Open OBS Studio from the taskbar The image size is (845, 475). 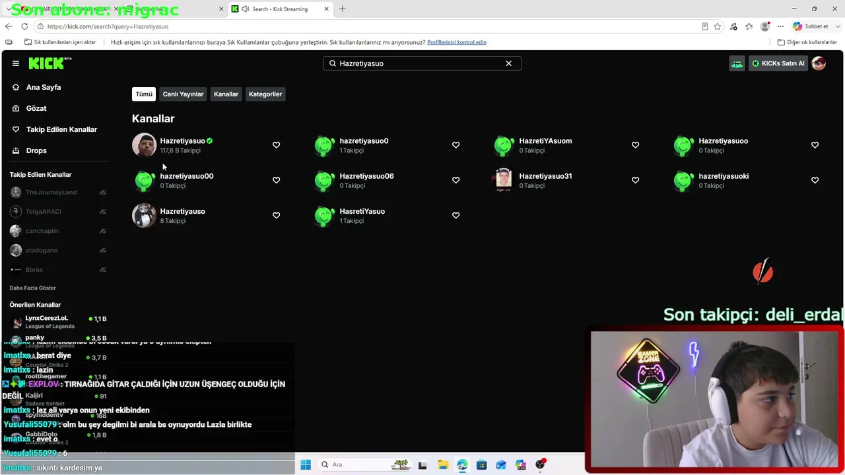[540, 464]
